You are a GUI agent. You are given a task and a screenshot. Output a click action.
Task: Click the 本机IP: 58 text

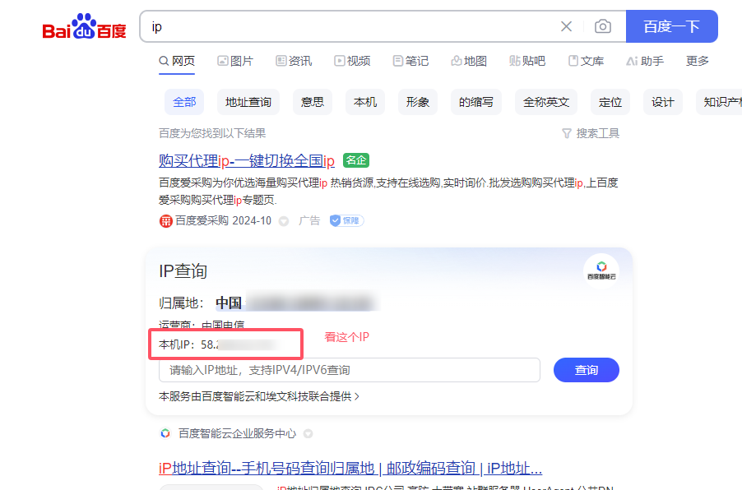coord(188,344)
